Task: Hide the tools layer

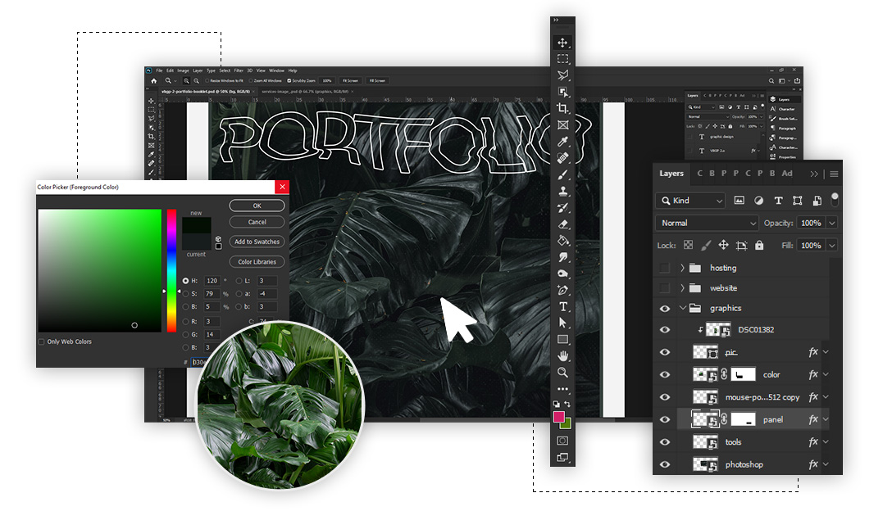Action: [666, 441]
